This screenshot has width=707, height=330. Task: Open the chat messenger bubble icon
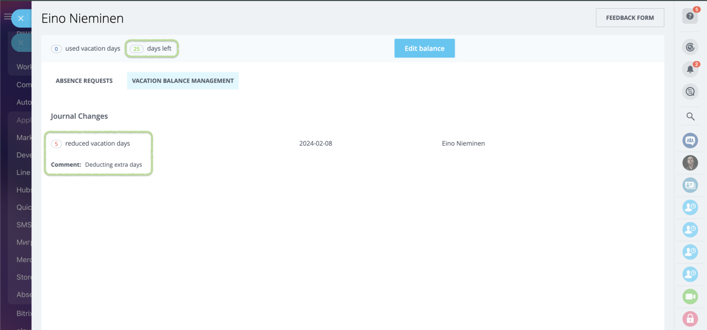point(689,91)
